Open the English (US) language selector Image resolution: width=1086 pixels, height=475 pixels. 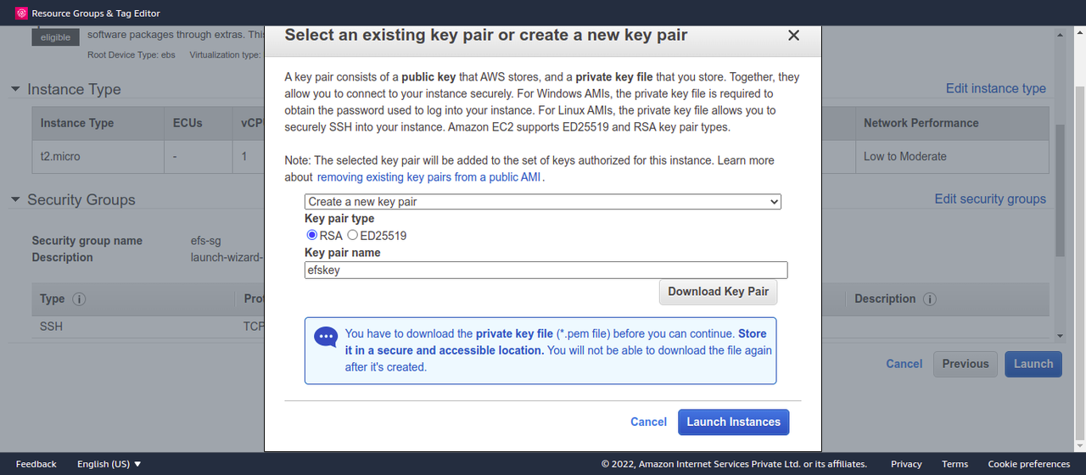(x=109, y=464)
